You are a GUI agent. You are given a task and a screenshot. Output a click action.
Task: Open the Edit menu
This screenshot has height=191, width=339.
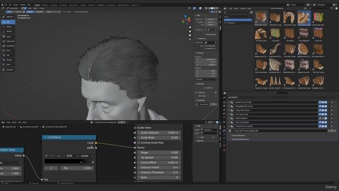(10, 5)
